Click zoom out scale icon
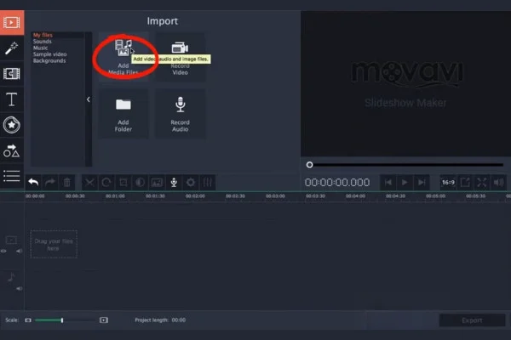This screenshot has height=340, width=511. point(28,320)
